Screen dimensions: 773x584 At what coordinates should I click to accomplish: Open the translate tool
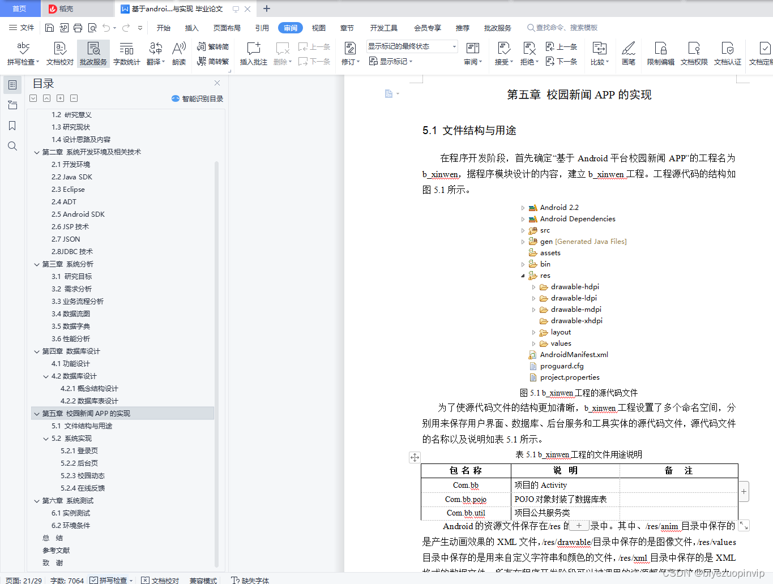pyautogui.click(x=156, y=54)
